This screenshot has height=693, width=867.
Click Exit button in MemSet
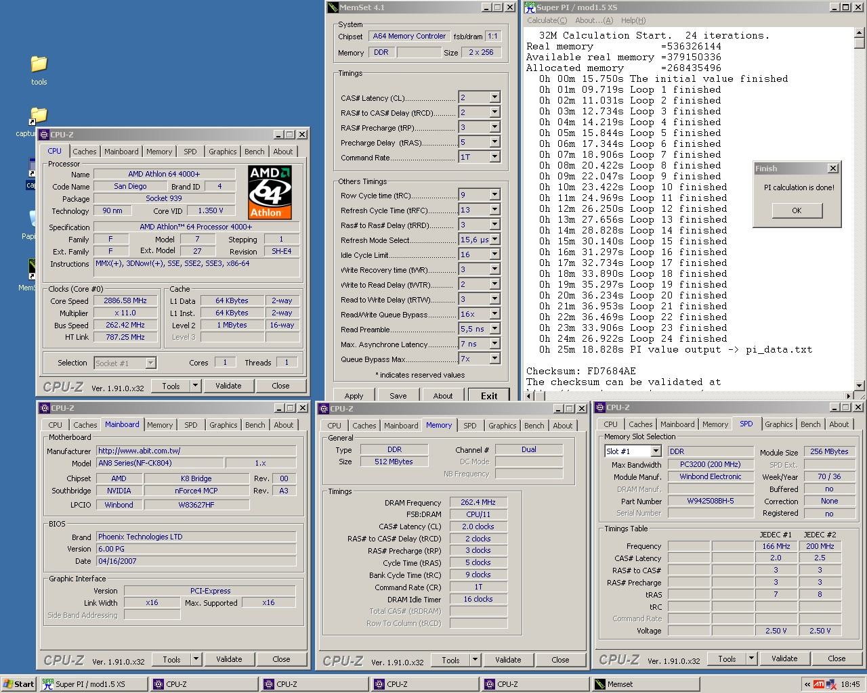click(x=489, y=395)
